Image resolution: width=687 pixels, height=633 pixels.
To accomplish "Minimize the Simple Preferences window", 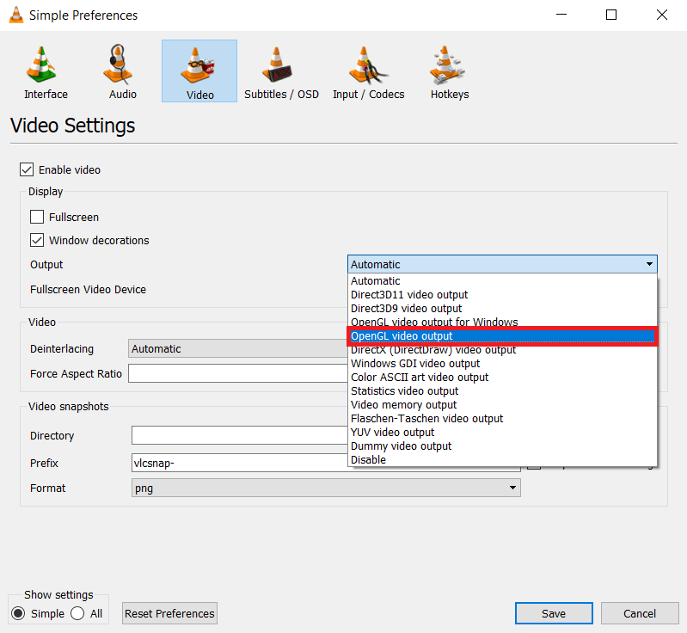I will [561, 15].
